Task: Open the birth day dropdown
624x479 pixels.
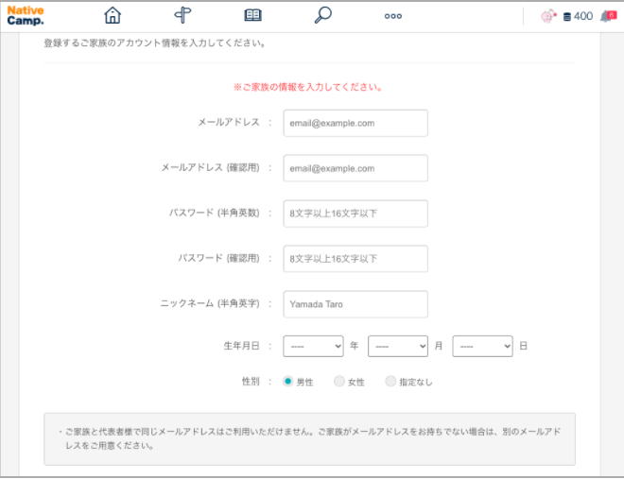Action: click(x=482, y=346)
